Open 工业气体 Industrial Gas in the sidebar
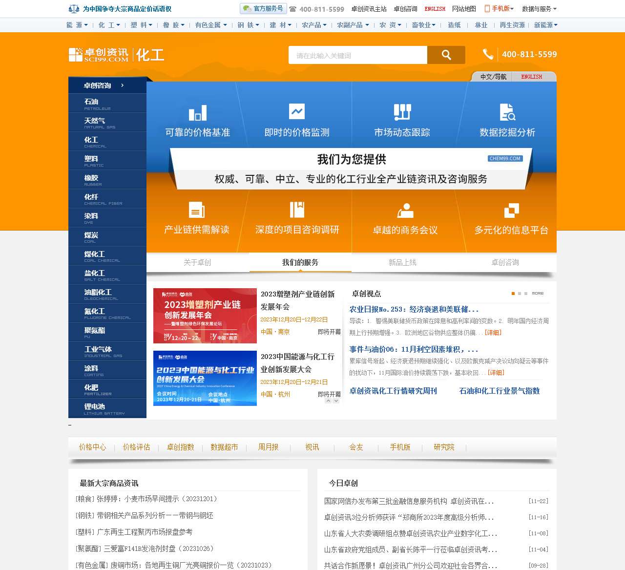 [x=107, y=351]
